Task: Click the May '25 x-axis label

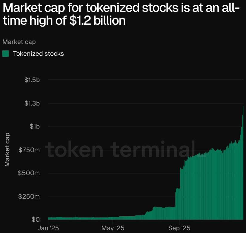Action: point(112,228)
